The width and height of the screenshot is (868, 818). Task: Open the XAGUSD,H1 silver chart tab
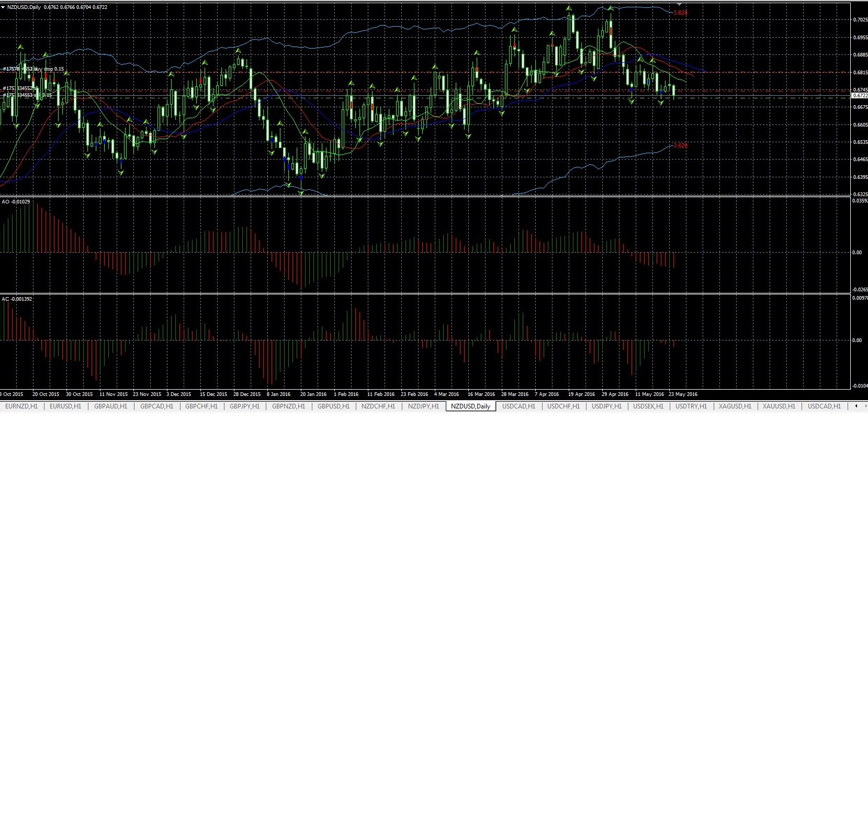click(x=735, y=406)
